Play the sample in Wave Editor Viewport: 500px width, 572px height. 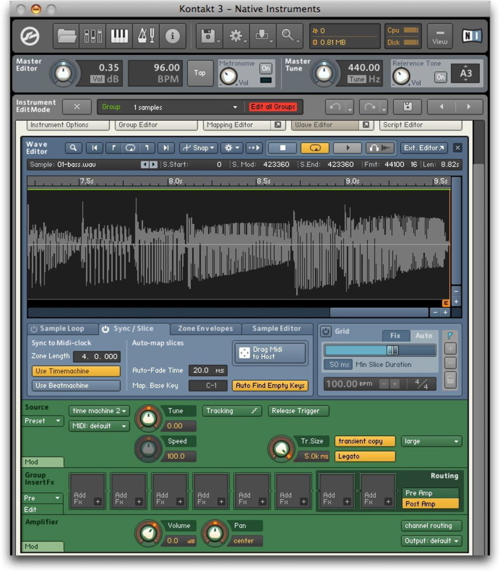pos(347,148)
